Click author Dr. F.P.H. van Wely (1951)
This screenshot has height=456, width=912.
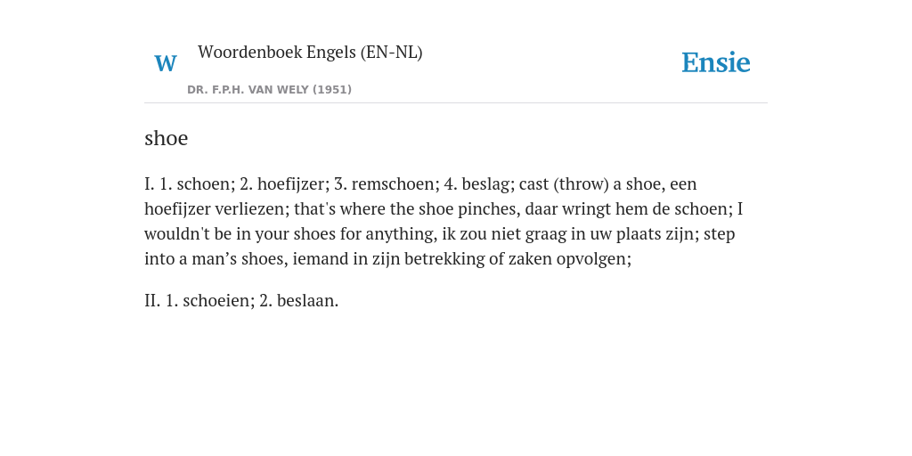click(x=269, y=90)
